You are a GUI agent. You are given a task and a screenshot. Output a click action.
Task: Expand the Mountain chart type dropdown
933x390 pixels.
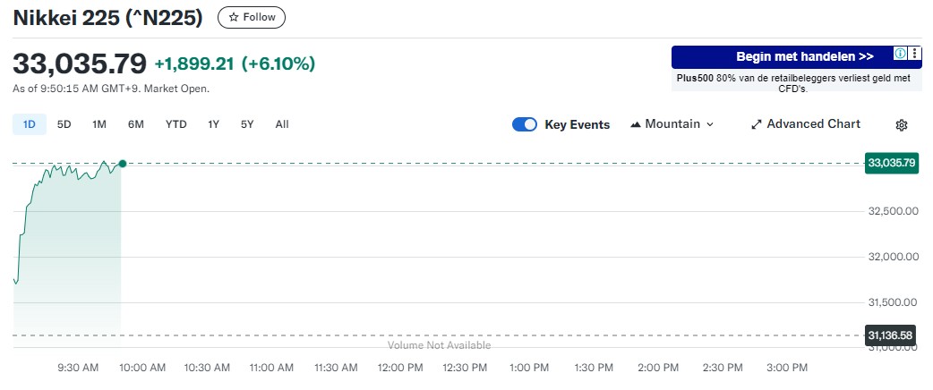coord(710,124)
